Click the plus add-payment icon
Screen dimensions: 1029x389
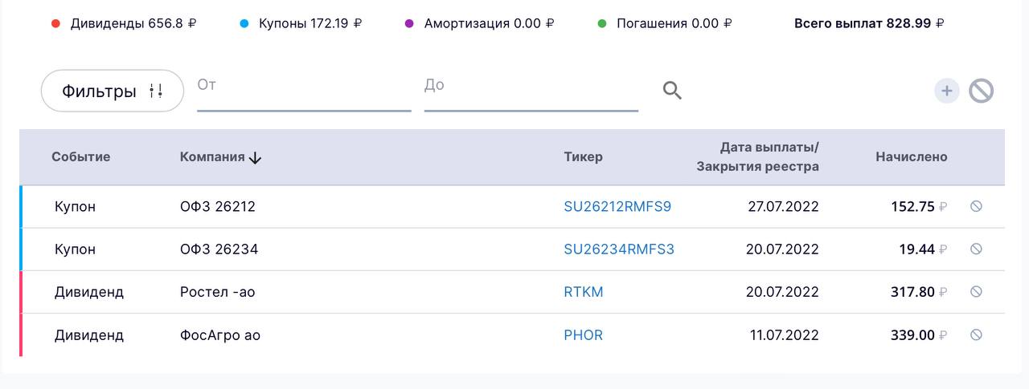[x=947, y=91]
